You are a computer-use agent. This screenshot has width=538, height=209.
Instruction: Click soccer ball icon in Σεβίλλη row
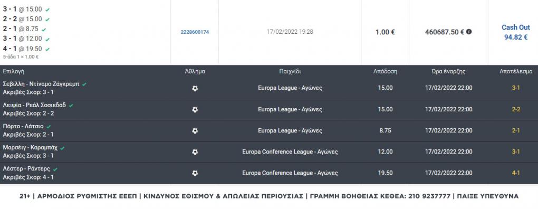(x=195, y=88)
